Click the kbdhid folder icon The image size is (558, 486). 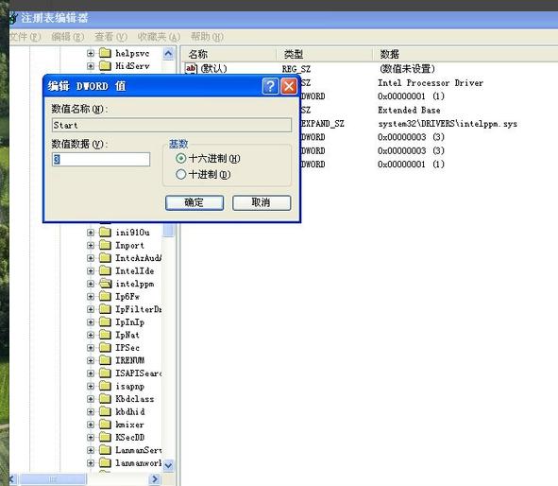105,411
